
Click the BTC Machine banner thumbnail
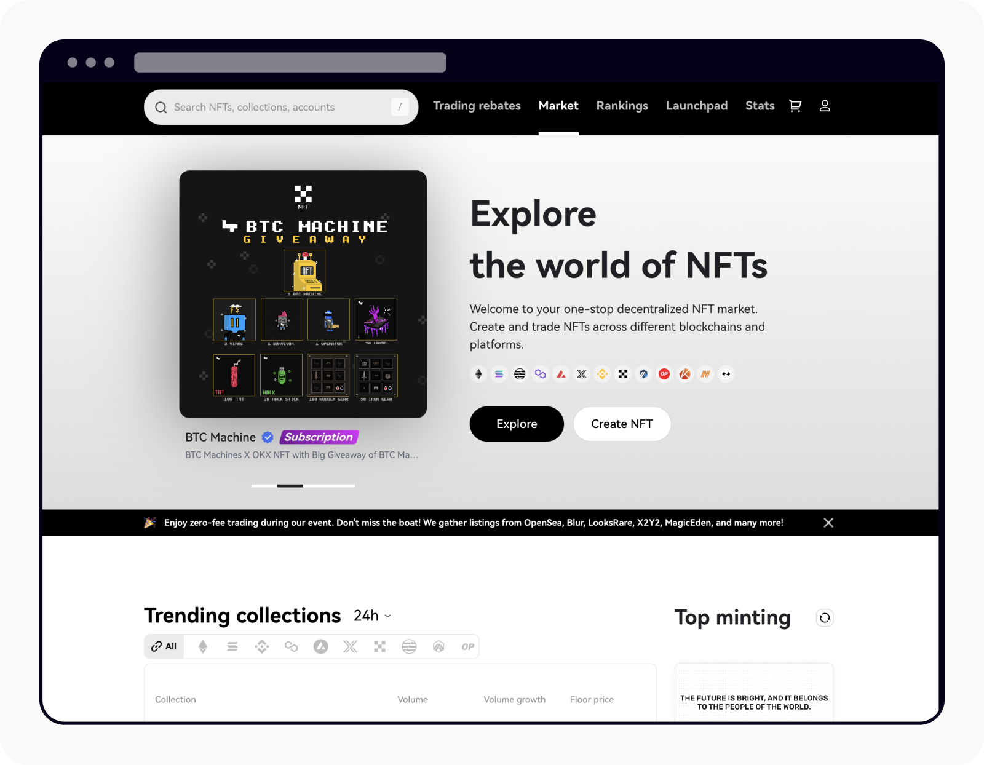tap(302, 294)
